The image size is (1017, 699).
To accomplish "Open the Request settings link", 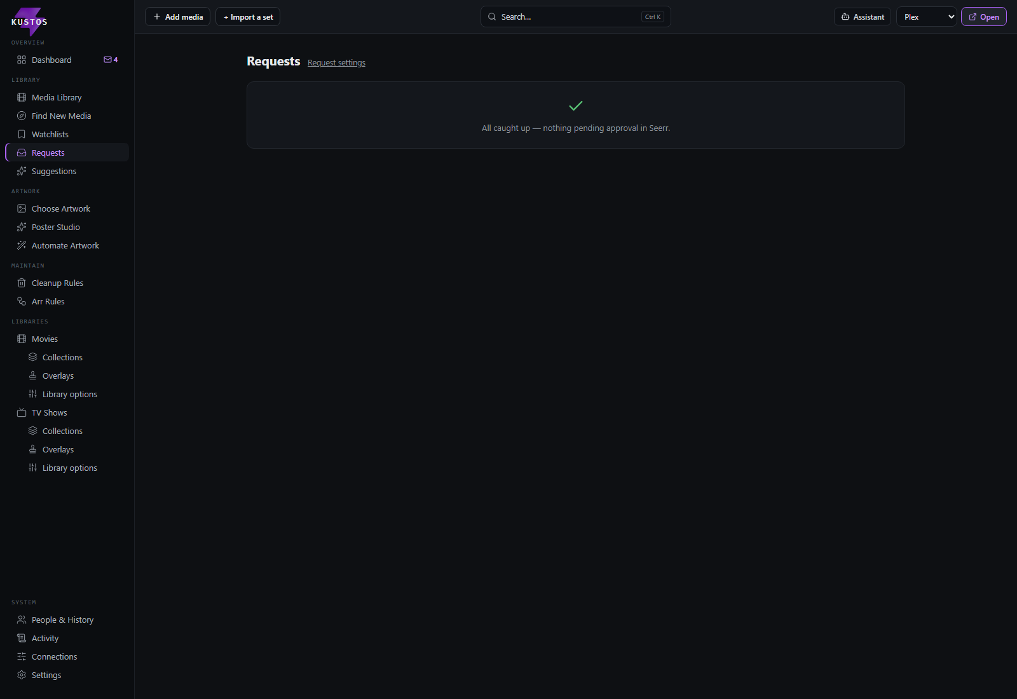I will [336, 63].
